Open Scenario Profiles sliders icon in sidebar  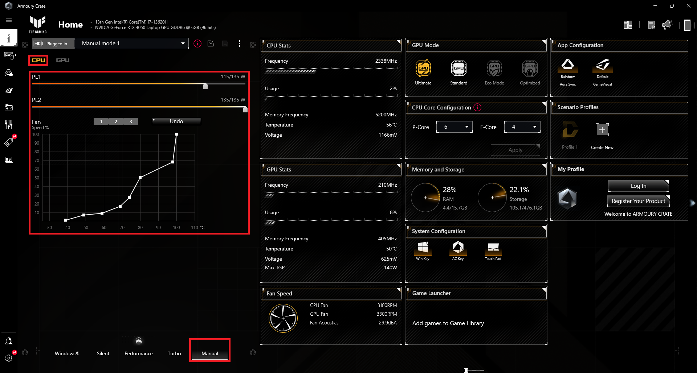[9, 125]
